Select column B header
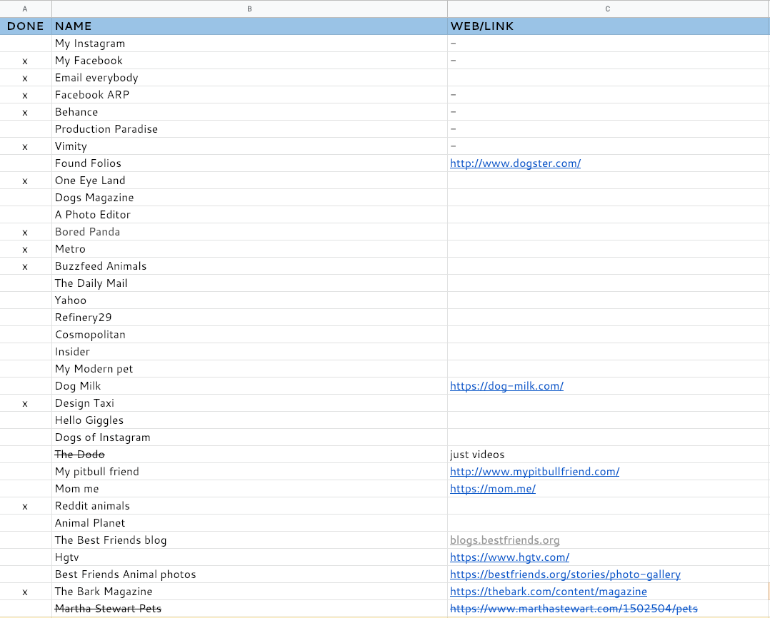770x618 pixels. (x=249, y=9)
